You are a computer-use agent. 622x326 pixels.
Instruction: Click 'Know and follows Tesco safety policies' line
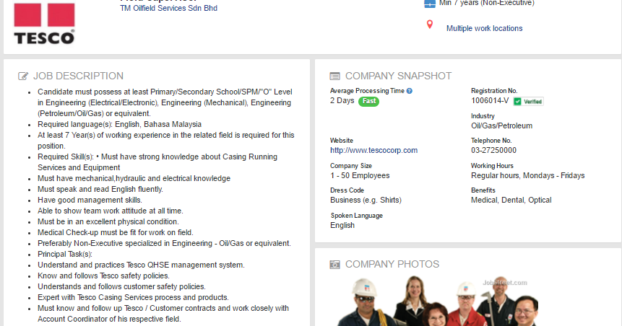pos(103,276)
